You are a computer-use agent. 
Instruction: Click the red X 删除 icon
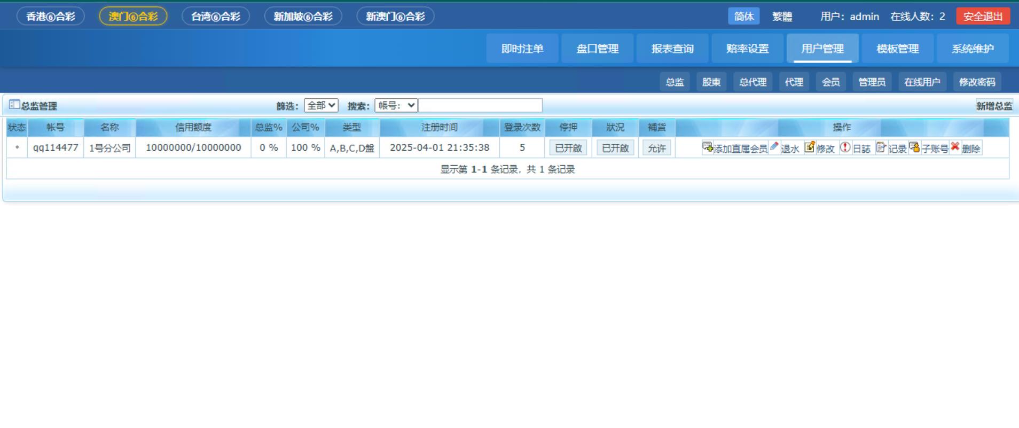point(955,146)
